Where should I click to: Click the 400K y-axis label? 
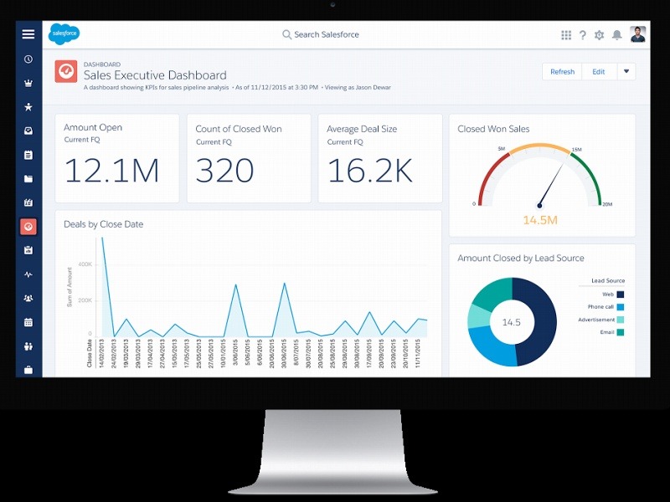click(85, 264)
